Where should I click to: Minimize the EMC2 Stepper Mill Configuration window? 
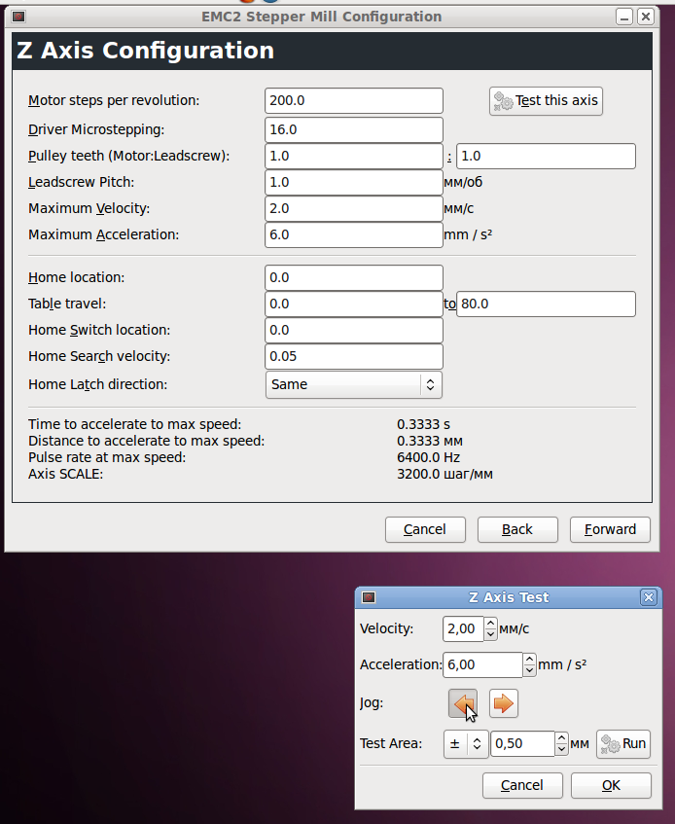point(624,17)
